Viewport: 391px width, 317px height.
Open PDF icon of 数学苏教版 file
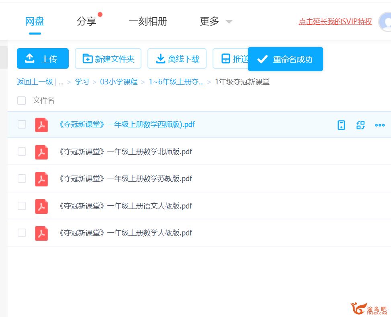[x=41, y=179]
